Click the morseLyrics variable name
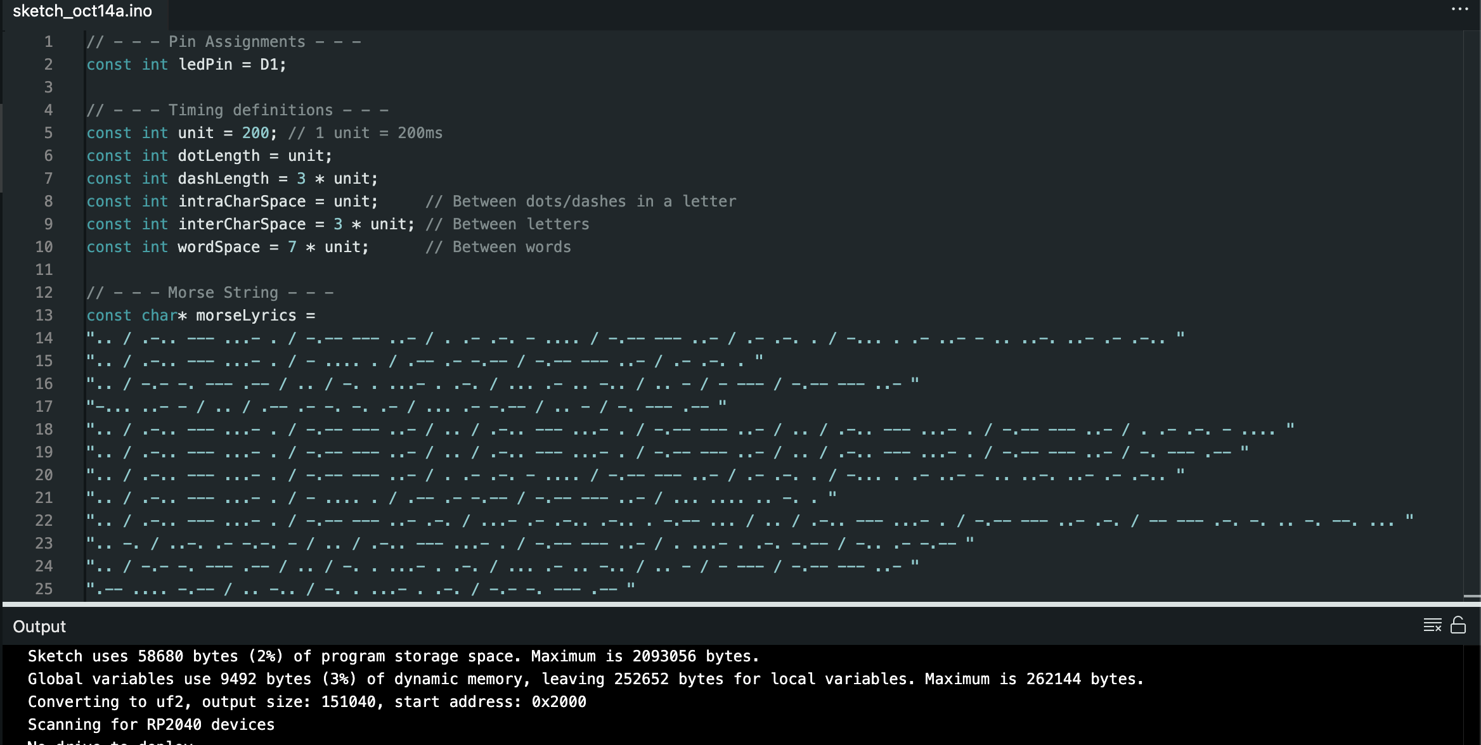Viewport: 1481px width, 745px height. (x=246, y=315)
